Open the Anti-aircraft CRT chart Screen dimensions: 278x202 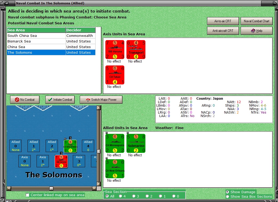223,31
